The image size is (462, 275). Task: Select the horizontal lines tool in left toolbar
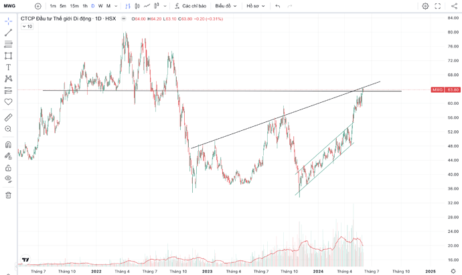click(8, 44)
